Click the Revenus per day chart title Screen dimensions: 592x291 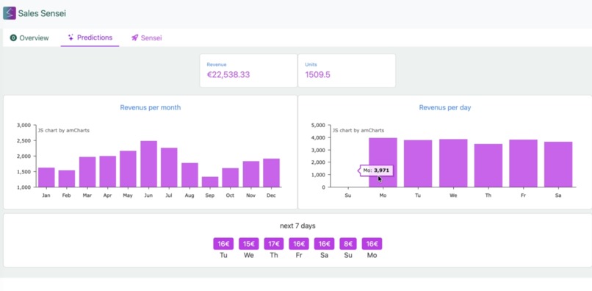(x=445, y=108)
